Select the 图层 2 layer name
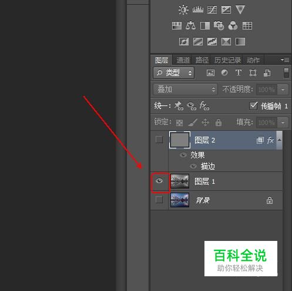Image resolution: width=292 pixels, height=291 pixels. (204, 140)
